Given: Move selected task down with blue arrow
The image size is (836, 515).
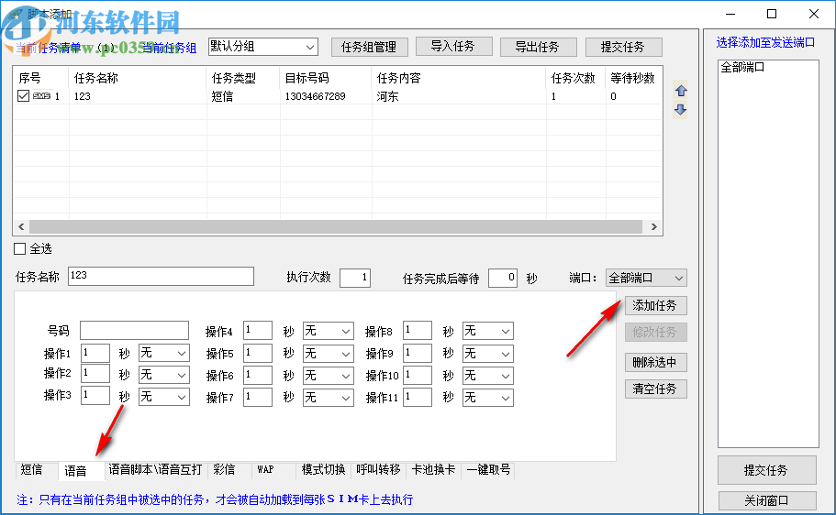Looking at the screenshot, I should click(x=680, y=110).
